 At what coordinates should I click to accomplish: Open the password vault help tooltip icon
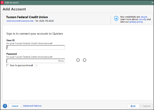36,65
